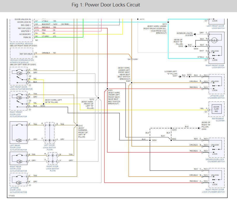The width and height of the screenshot is (237, 205).
Task: Click the S460 splice label
Action: [189, 75]
